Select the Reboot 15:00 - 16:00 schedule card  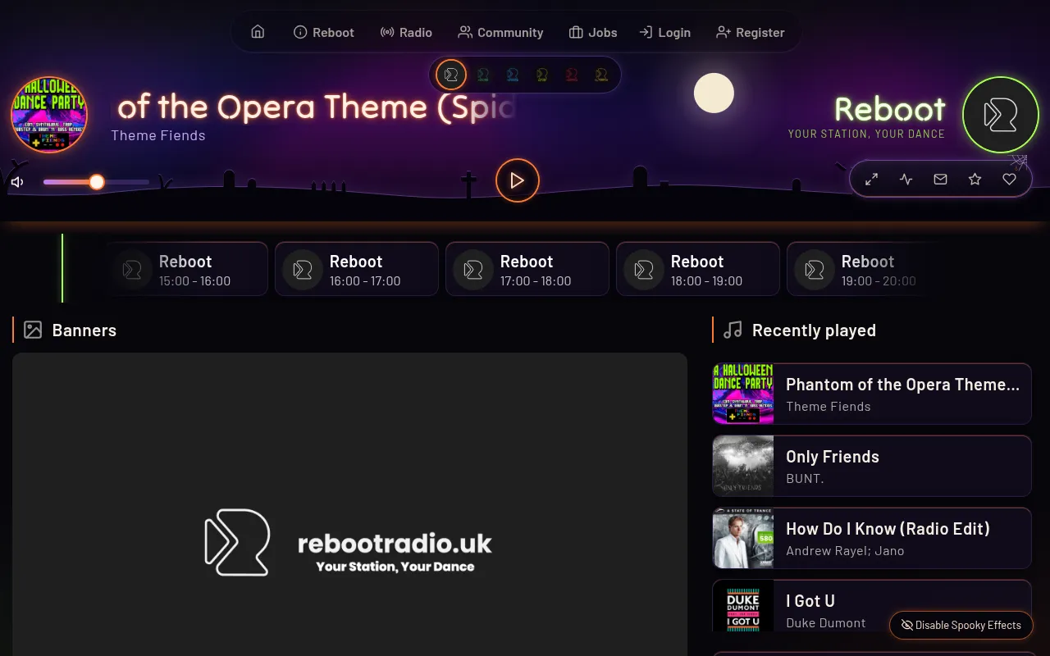point(186,269)
